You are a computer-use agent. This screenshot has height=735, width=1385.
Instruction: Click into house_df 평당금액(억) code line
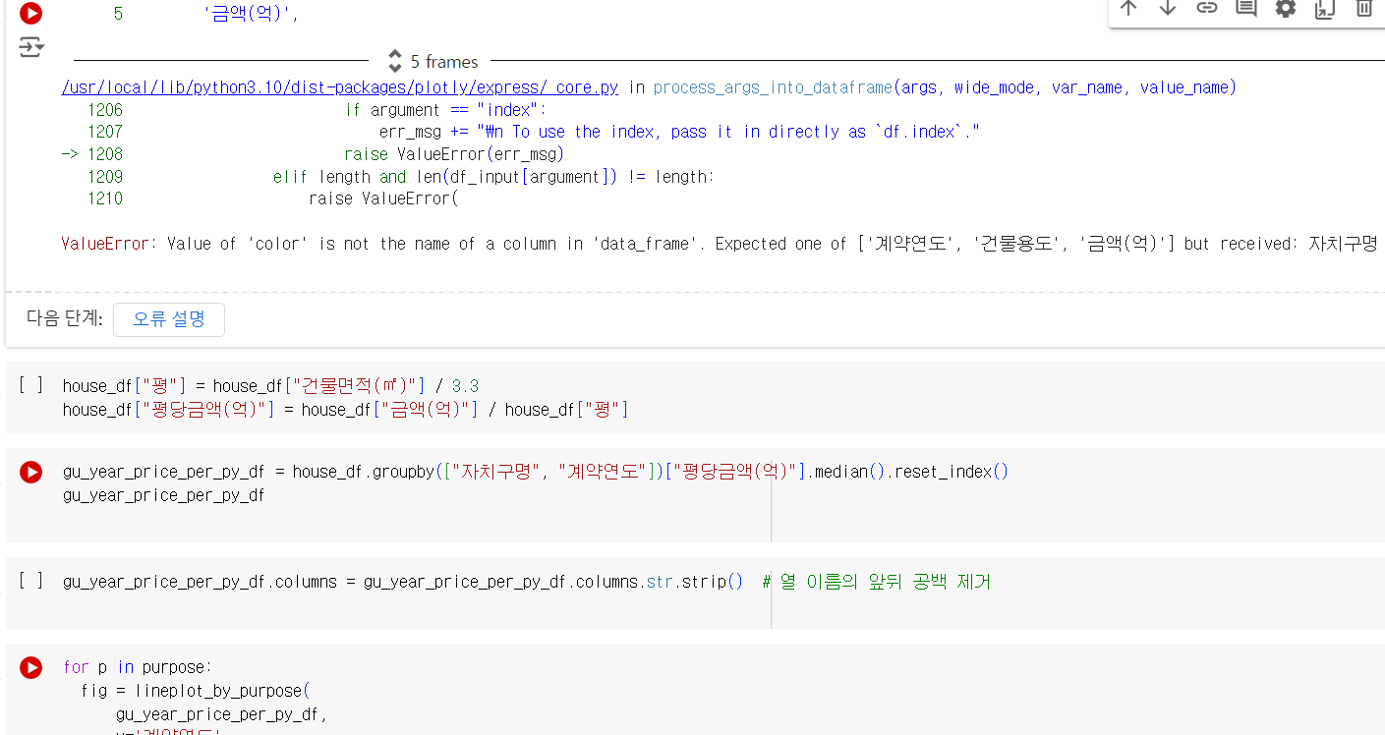(346, 410)
